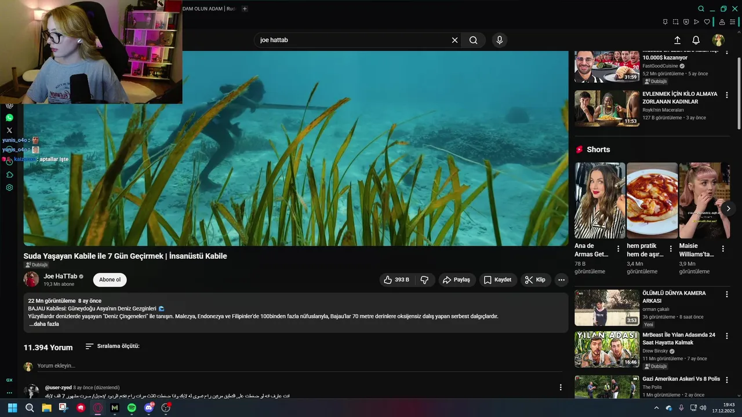Open Easy Setup sliders icon

tap(733, 22)
